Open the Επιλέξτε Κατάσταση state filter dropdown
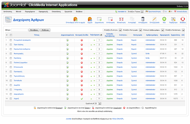 point(174,30)
